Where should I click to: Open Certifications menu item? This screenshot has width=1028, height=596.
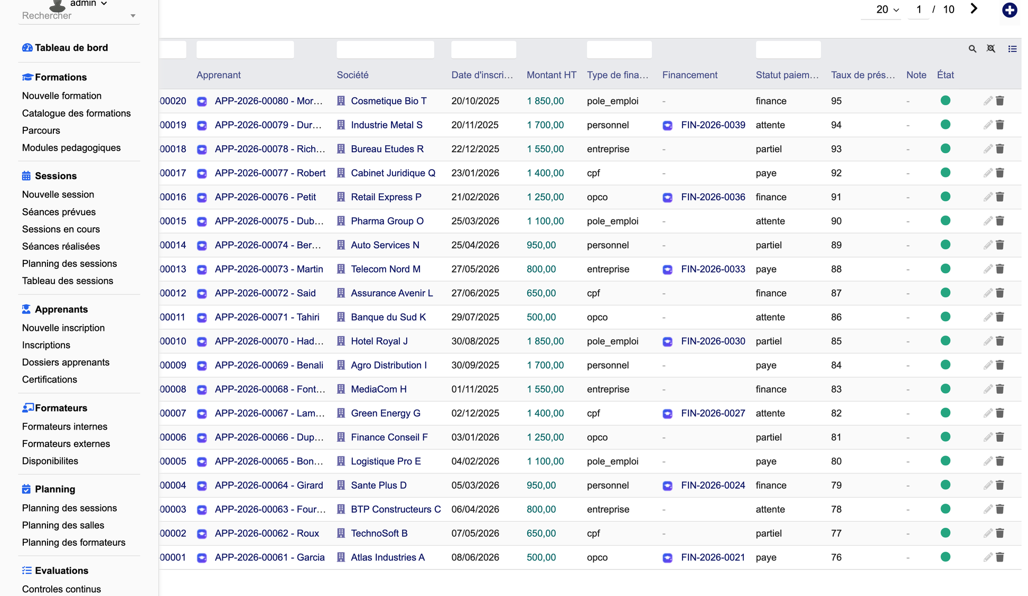point(50,379)
